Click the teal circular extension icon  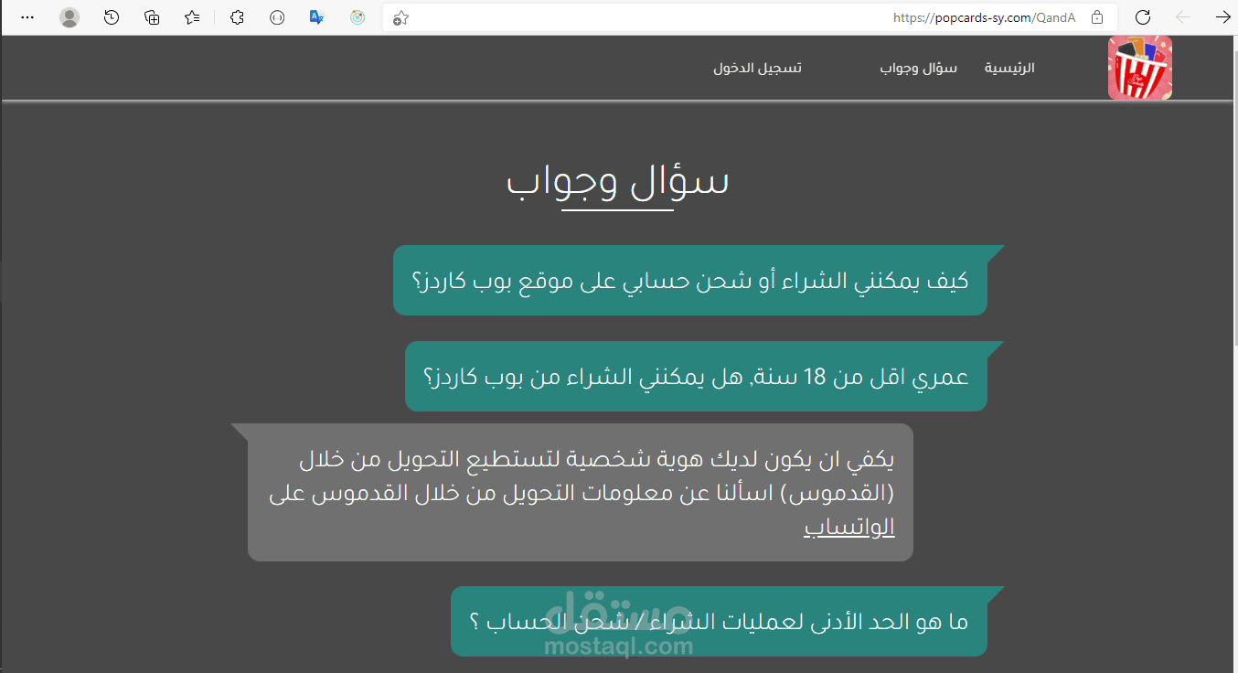tap(358, 17)
